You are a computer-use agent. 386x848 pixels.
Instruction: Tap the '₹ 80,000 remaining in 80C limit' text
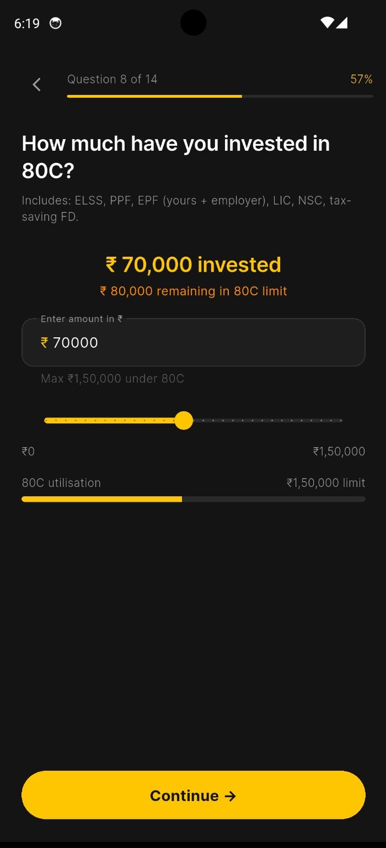(x=193, y=291)
